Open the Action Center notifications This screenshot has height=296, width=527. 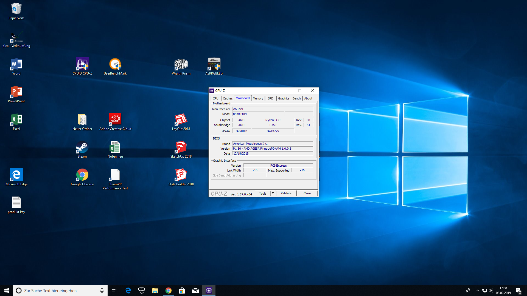pyautogui.click(x=518, y=291)
